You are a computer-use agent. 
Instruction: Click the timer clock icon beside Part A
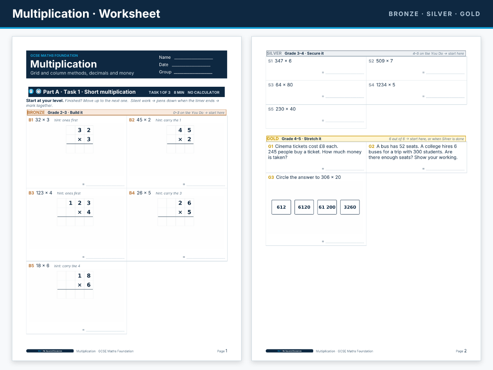[38, 92]
